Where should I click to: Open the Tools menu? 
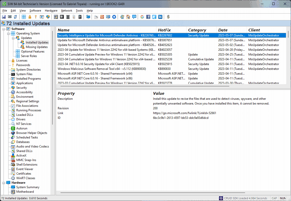pyautogui.click(x=79, y=11)
